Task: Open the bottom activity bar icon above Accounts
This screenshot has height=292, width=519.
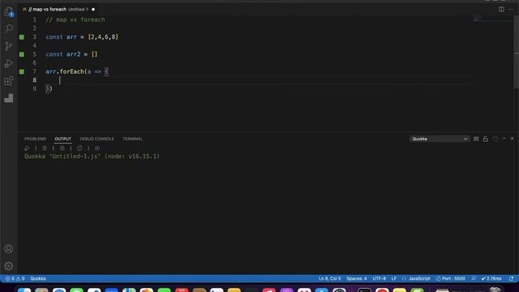Action: pyautogui.click(x=9, y=98)
